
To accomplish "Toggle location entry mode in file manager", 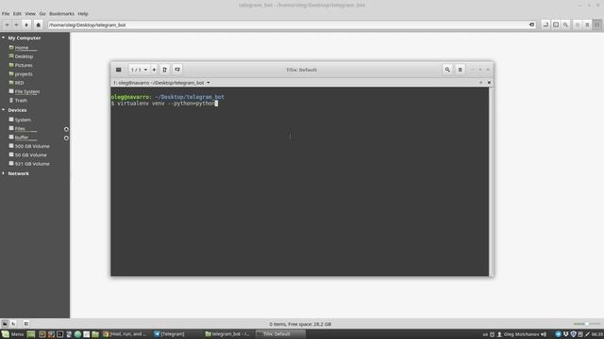I will (x=545, y=24).
